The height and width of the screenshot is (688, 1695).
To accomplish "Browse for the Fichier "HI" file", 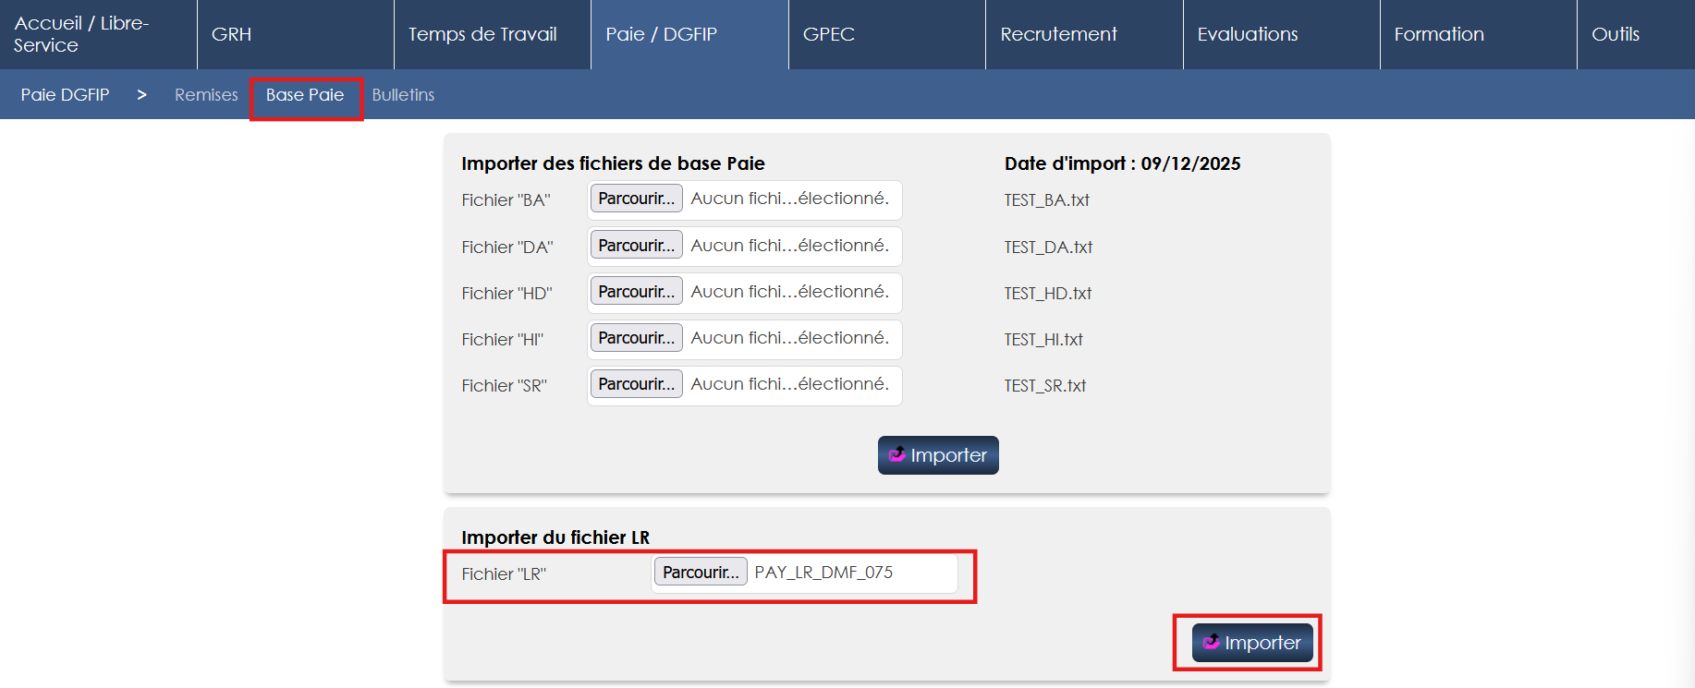I will pyautogui.click(x=636, y=338).
